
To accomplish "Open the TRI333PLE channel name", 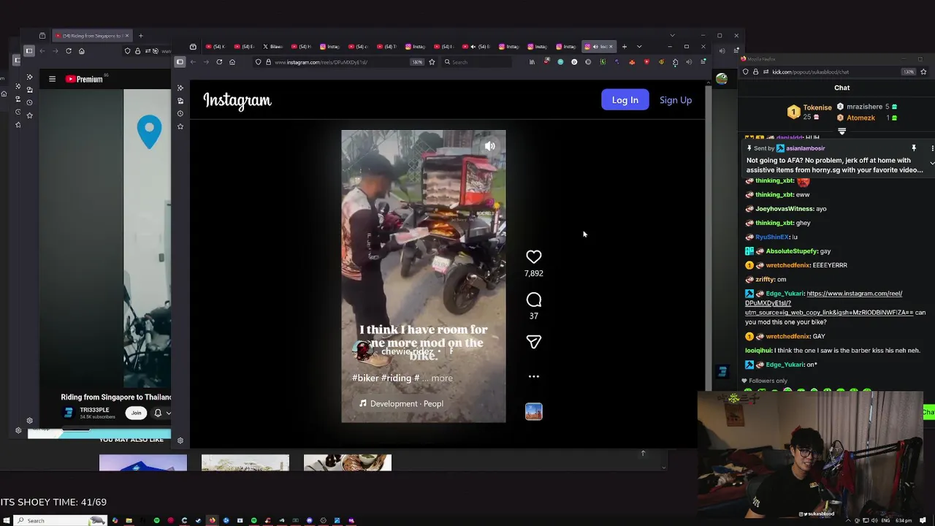I will [94, 410].
